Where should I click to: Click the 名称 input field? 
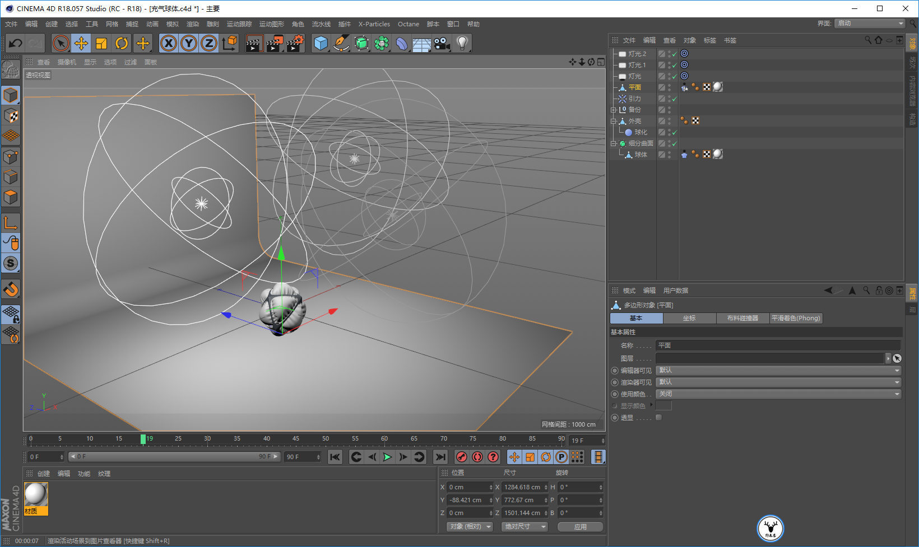[x=778, y=345]
